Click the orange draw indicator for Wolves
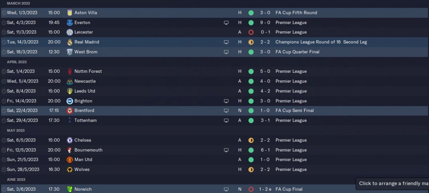429x193 pixels. pyautogui.click(x=251, y=170)
